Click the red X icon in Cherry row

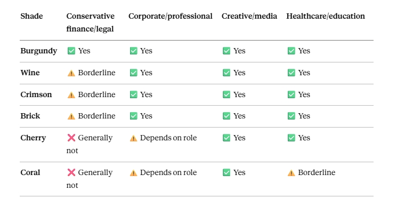(71, 138)
